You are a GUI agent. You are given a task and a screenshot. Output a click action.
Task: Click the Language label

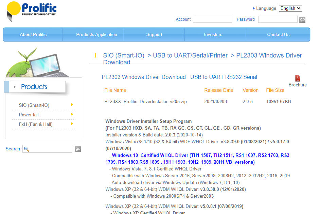coord(266,9)
